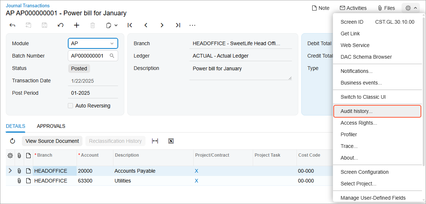
Task: Click the clipboard copy-paste icon
Action: 109,25
